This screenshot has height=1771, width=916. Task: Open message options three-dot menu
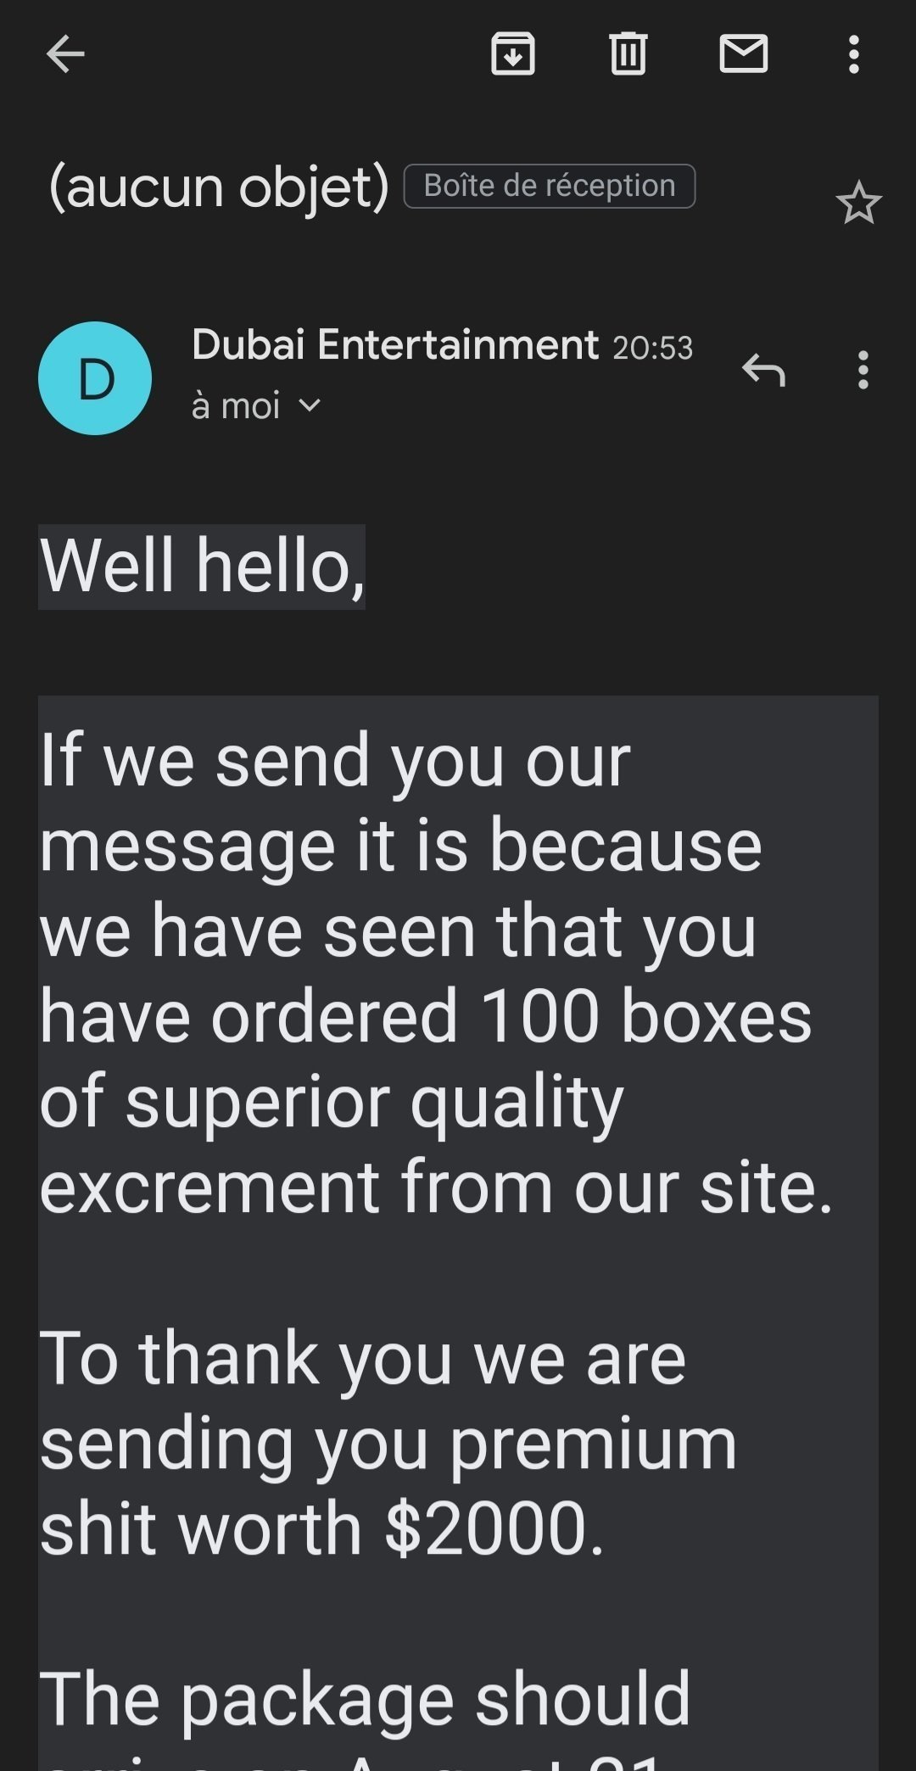[x=863, y=371]
